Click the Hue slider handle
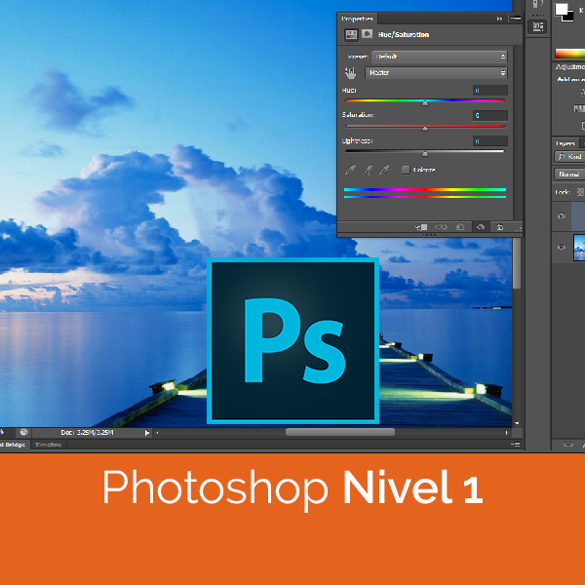 pyautogui.click(x=425, y=101)
